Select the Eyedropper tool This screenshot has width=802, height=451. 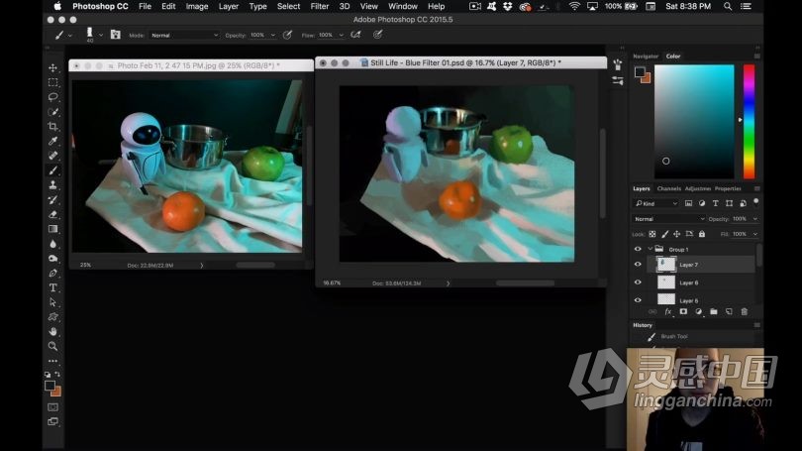click(x=52, y=141)
